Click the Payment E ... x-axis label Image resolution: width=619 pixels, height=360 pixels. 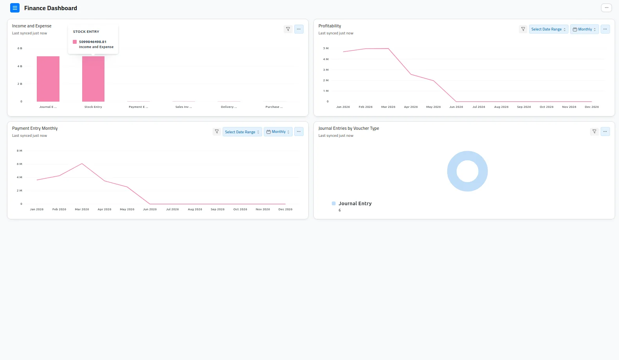139,107
